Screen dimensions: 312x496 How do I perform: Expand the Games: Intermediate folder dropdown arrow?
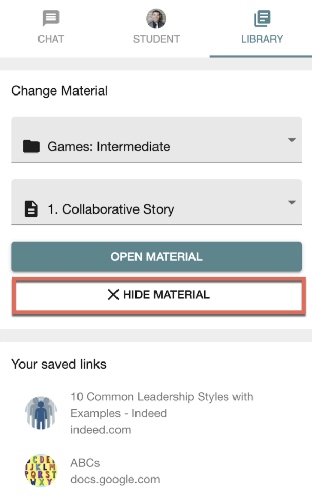[292, 140]
